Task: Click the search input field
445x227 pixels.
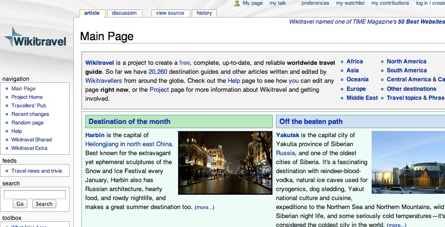Action: (35, 194)
